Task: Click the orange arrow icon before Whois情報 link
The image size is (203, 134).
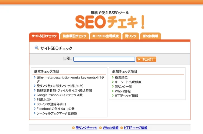Action: [100, 128]
